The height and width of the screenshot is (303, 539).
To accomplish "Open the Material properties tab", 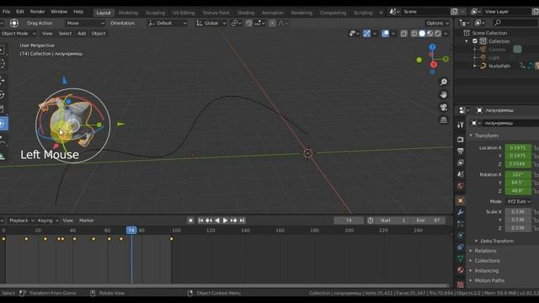I will [x=461, y=270].
